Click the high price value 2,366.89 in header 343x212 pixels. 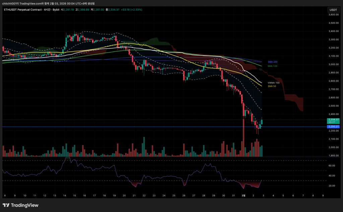pos(82,10)
